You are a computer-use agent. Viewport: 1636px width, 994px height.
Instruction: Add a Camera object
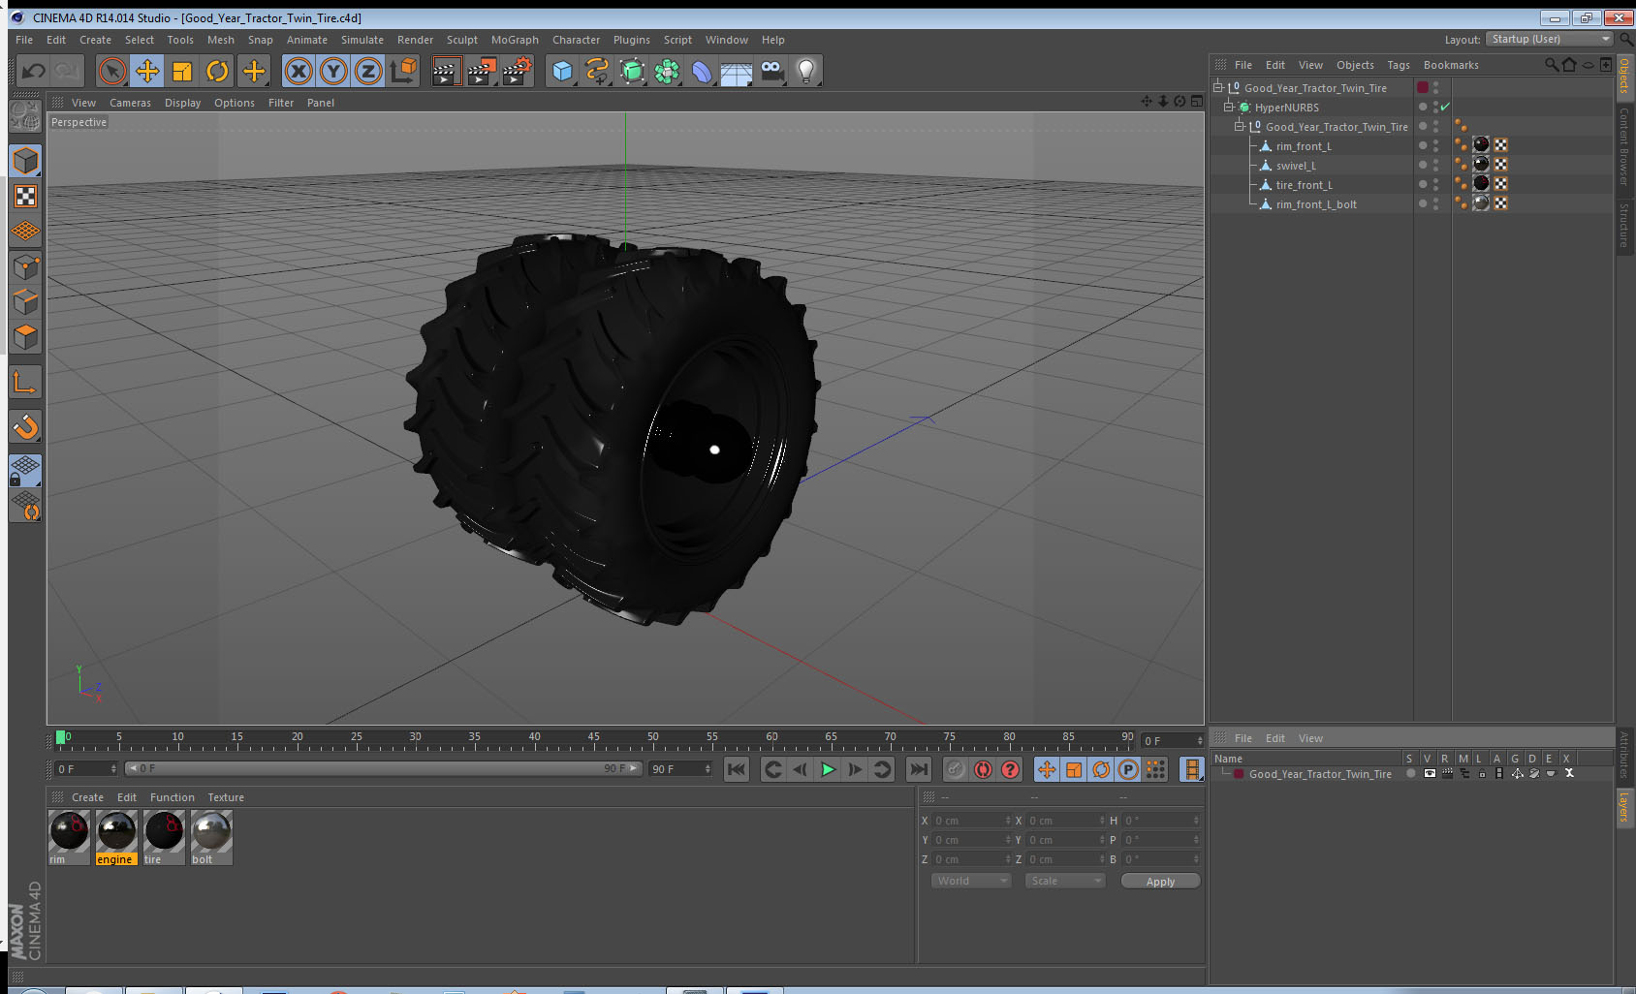point(771,71)
